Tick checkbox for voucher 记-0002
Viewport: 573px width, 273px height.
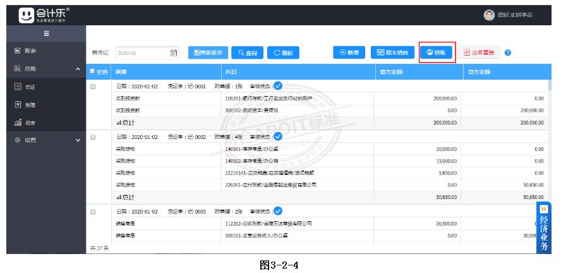[93, 137]
